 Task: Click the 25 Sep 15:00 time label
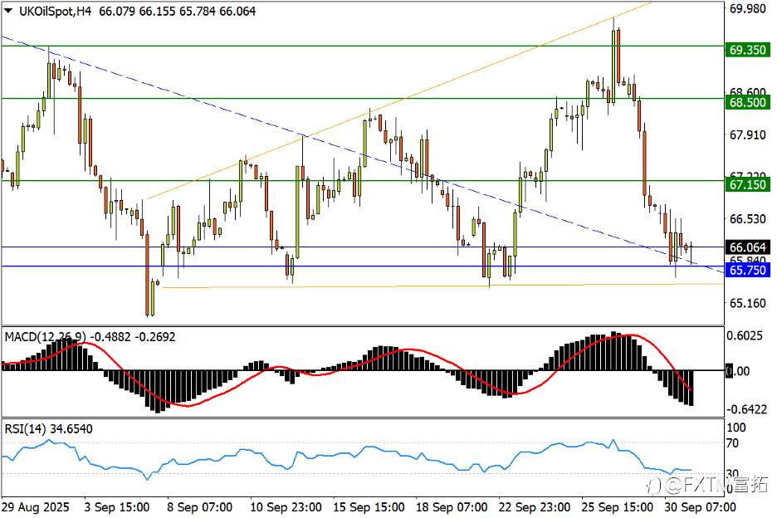point(617,507)
